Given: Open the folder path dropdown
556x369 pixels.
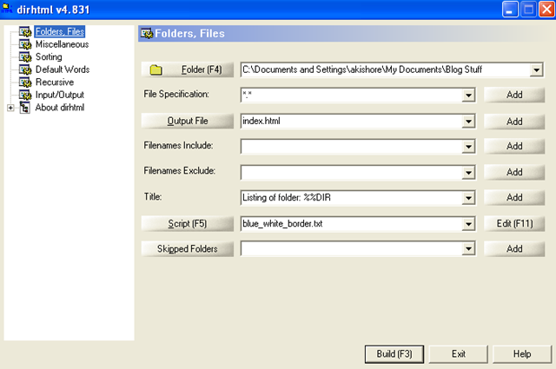Looking at the screenshot, I should tap(537, 69).
